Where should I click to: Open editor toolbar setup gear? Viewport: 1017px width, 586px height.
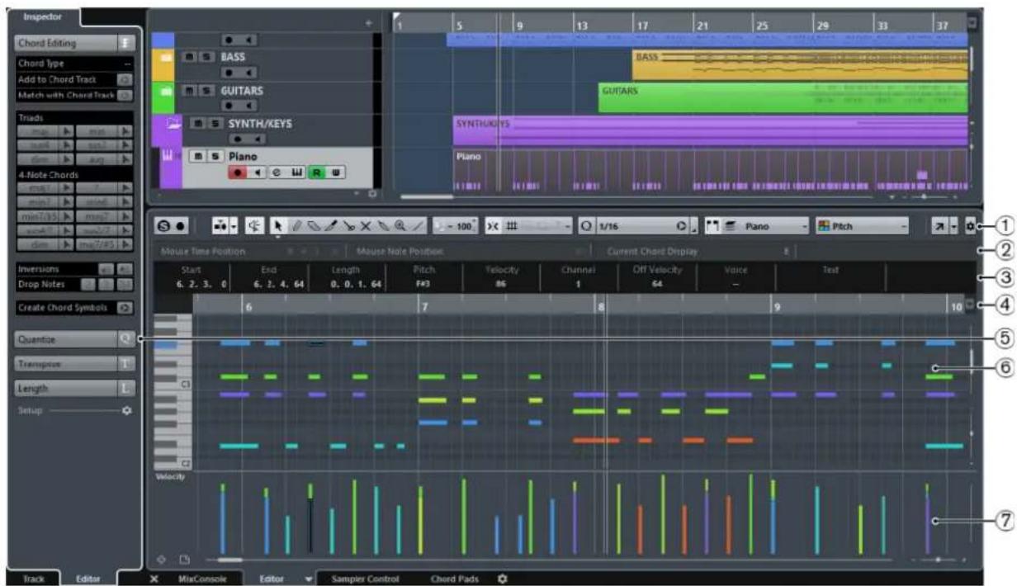970,225
